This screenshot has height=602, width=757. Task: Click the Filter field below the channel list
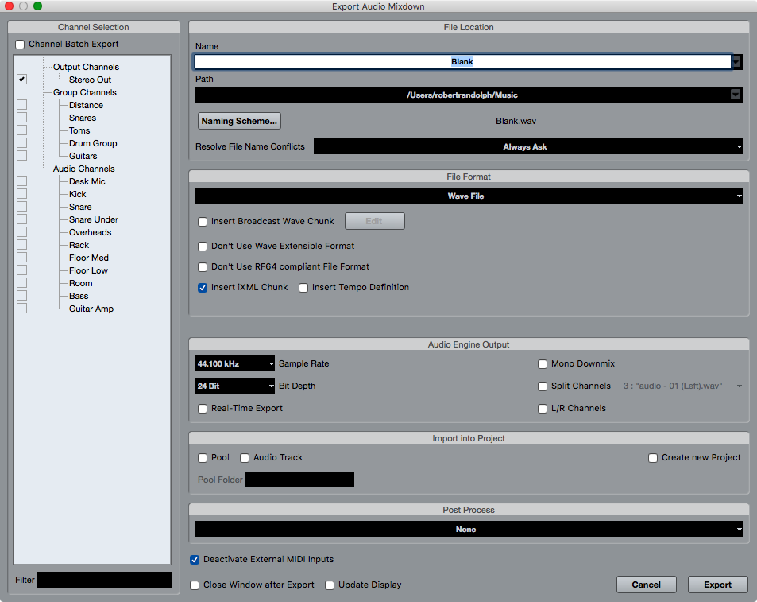click(104, 580)
